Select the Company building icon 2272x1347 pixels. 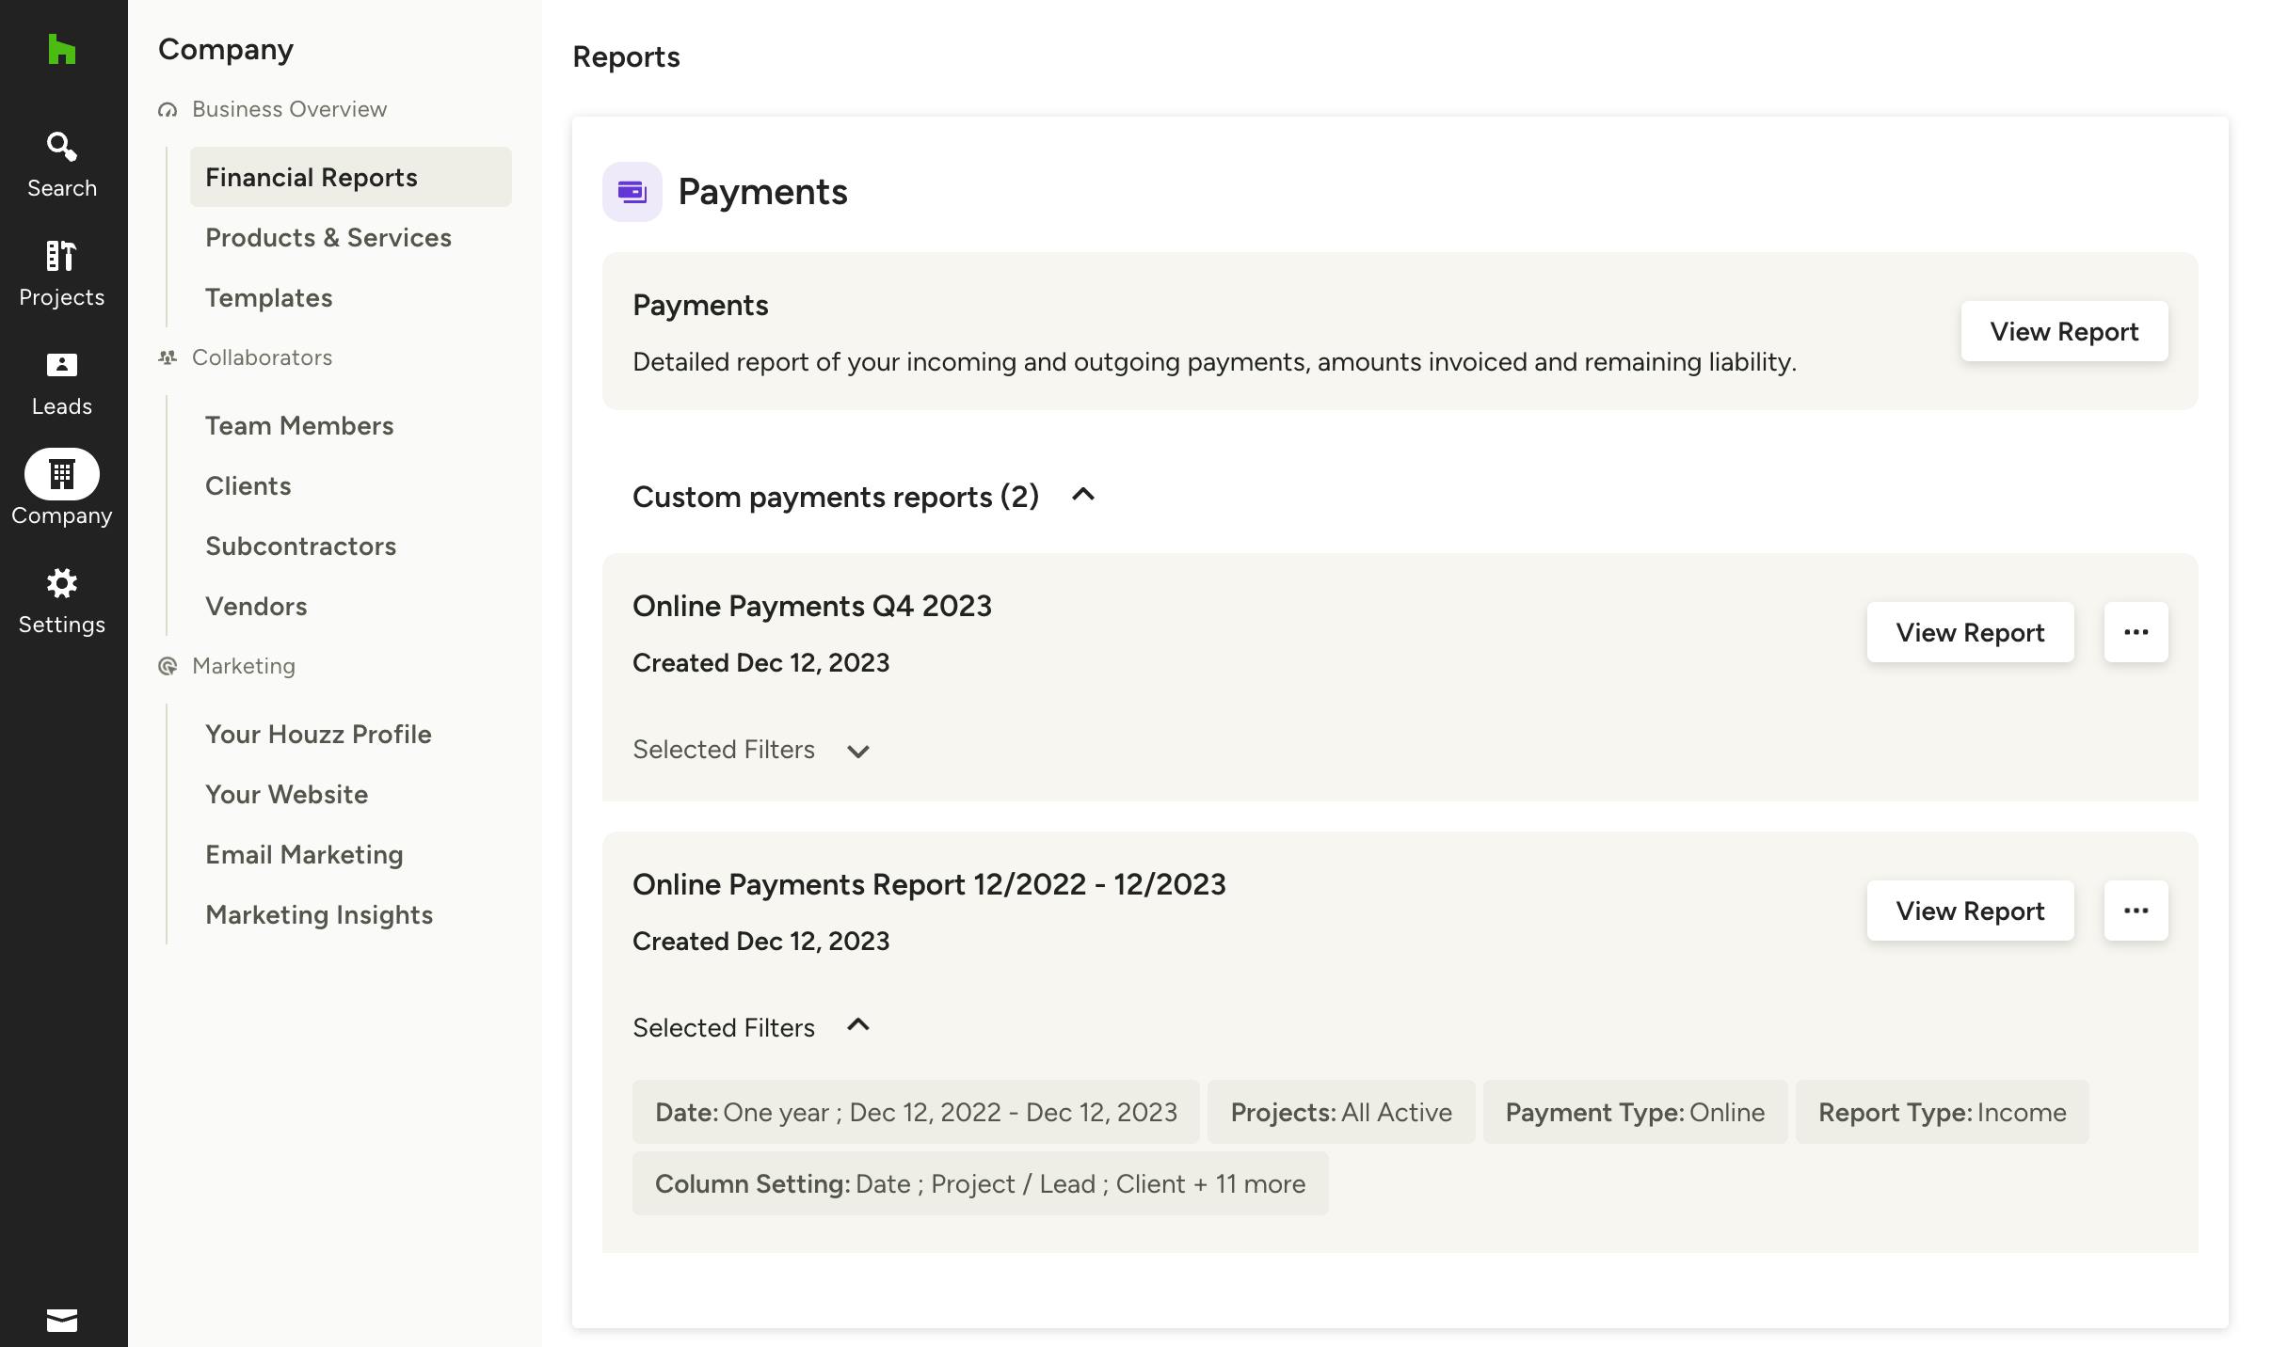pyautogui.click(x=62, y=474)
